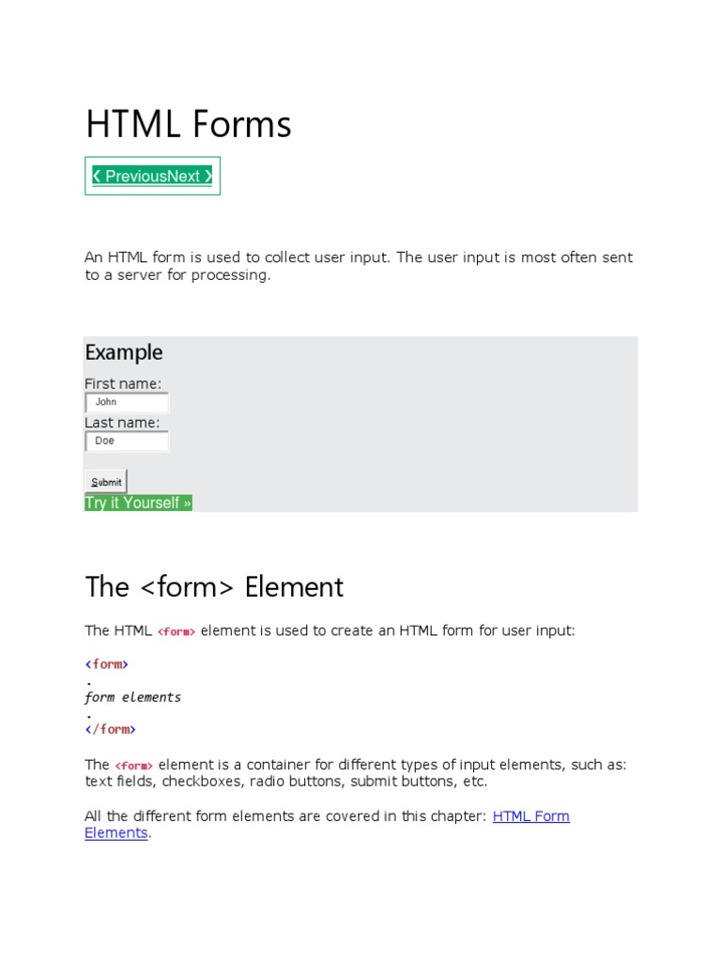Image resolution: width=721 pixels, height=962 pixels.
Task: Click the paragraph mentioning checkboxes and radio buttons
Action: point(355,773)
